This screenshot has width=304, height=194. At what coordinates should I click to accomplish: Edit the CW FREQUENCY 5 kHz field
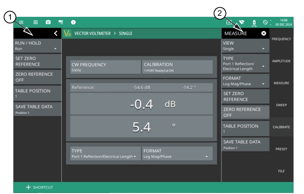click(x=105, y=67)
